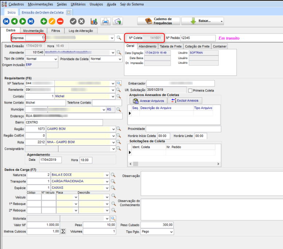The width and height of the screenshot is (283, 249).
Task: Expand the Tipo Pgto. dropdown
Action: click(x=171, y=232)
